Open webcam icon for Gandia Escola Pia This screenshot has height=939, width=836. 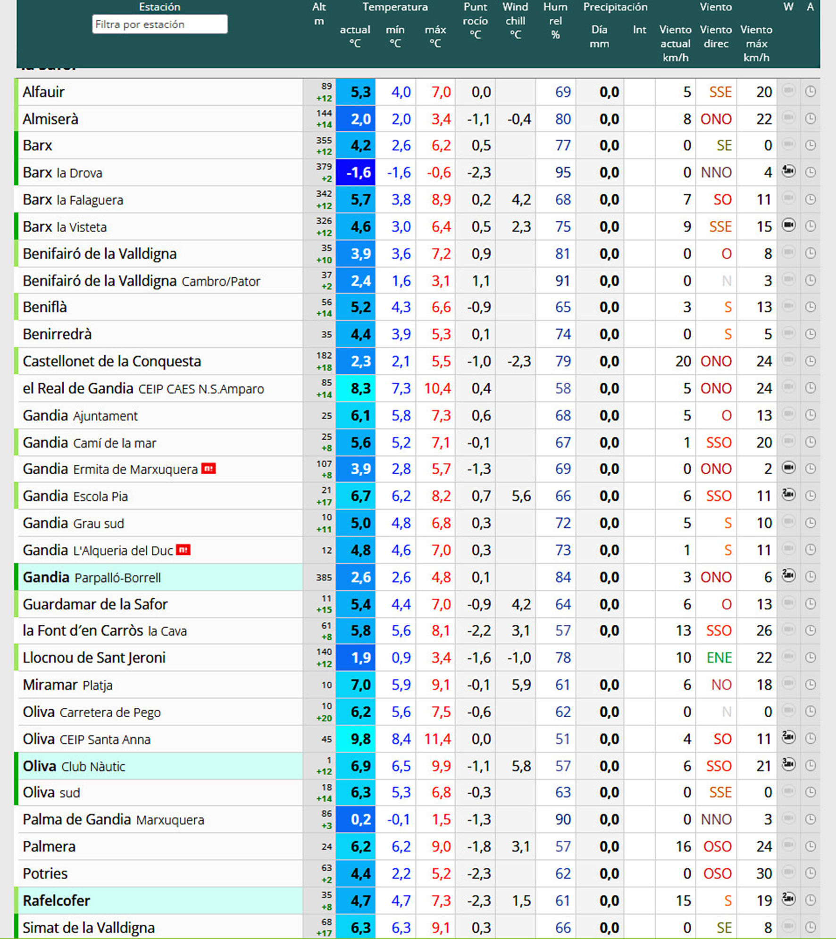(788, 495)
